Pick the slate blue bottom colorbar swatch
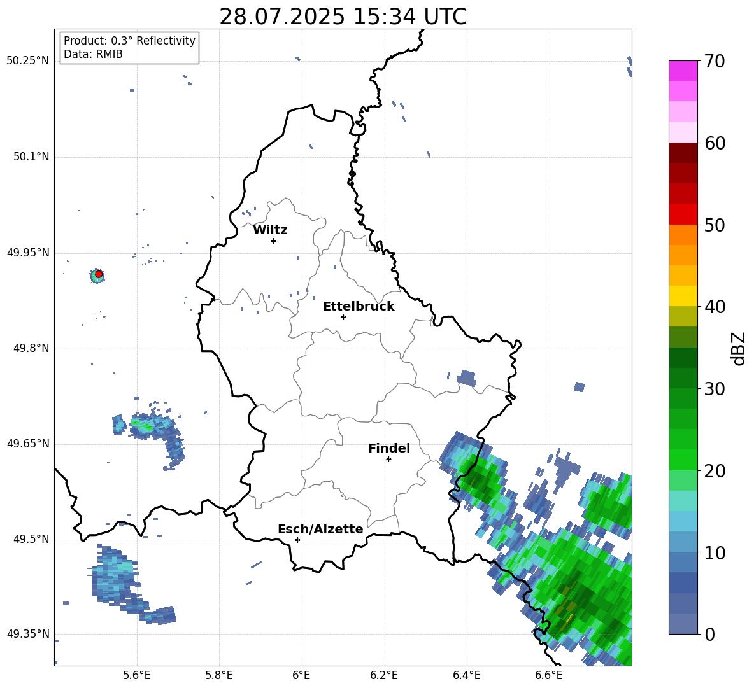This screenshot has width=754, height=688. pos(683,624)
